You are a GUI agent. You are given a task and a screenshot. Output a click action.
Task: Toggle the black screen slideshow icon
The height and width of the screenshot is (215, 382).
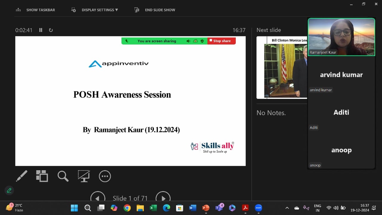[84, 176]
